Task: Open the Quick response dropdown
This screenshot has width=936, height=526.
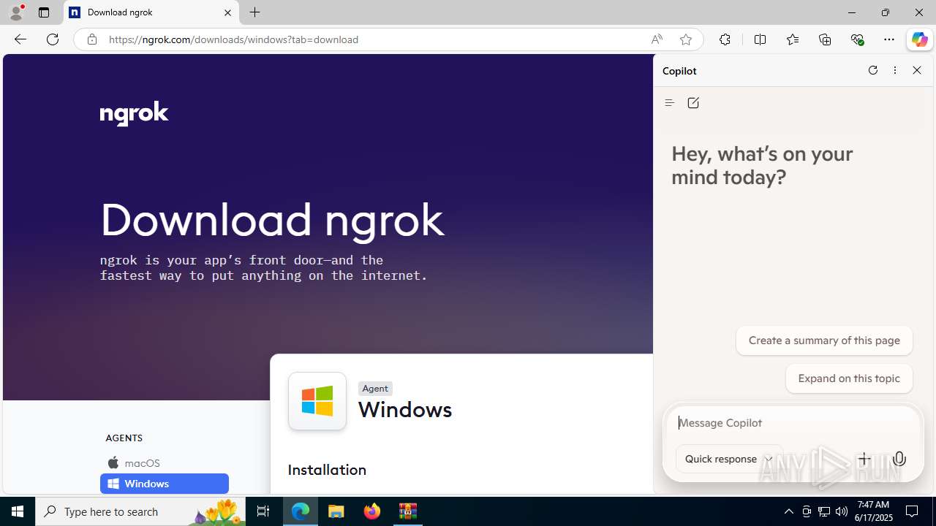Action: tap(729, 459)
